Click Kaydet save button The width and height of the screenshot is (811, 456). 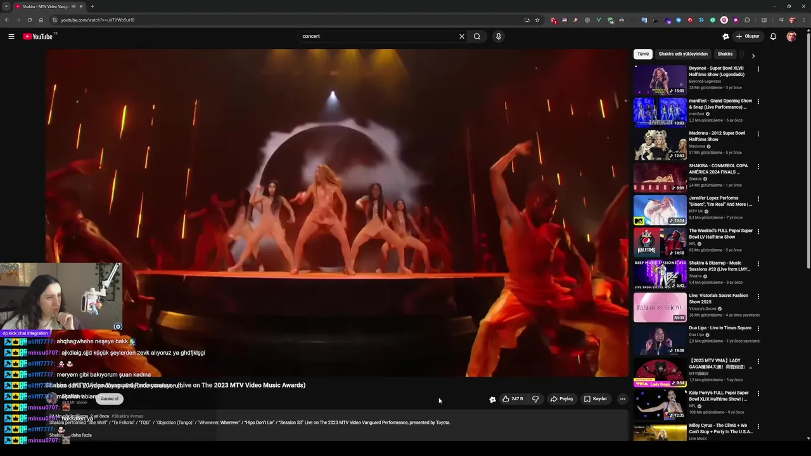pos(596,399)
